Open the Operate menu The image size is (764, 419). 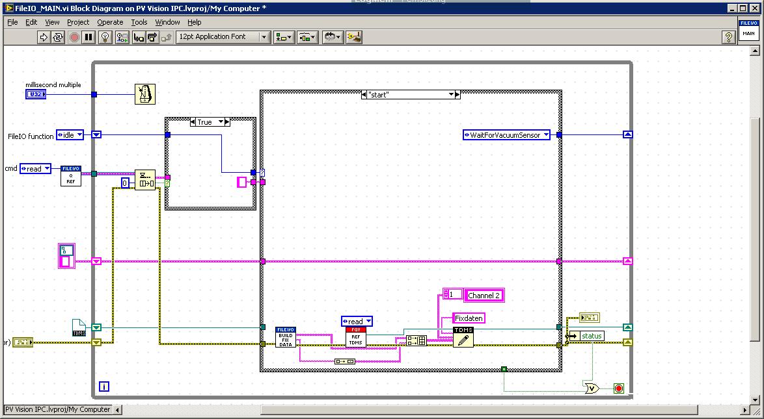click(x=110, y=22)
